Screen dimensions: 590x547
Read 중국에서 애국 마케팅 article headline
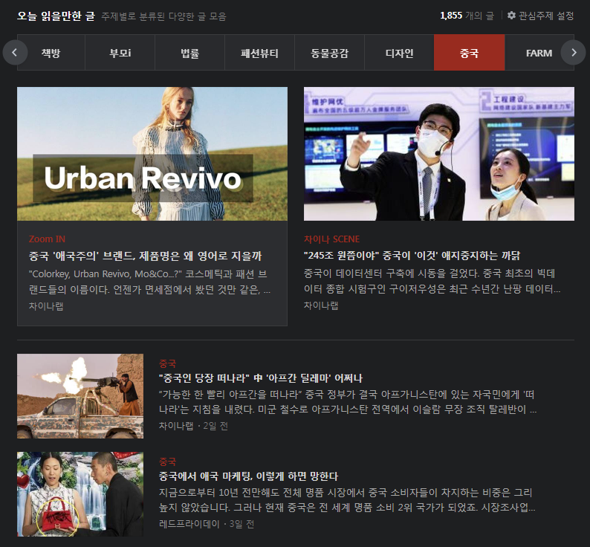pyautogui.click(x=248, y=476)
